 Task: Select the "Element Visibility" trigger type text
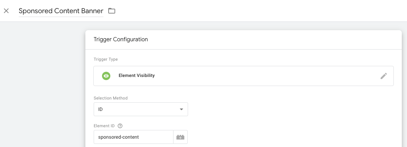136,76
